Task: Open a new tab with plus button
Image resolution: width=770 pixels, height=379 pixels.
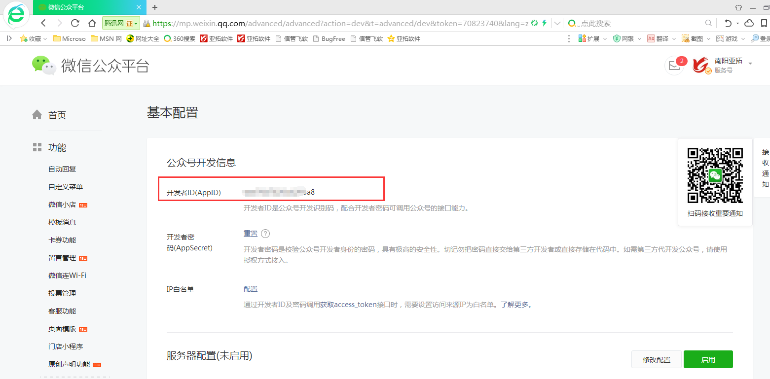Action: 155,7
